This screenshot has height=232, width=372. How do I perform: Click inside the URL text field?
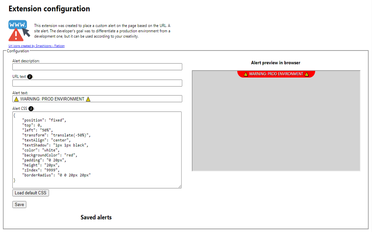pyautogui.click(x=97, y=83)
